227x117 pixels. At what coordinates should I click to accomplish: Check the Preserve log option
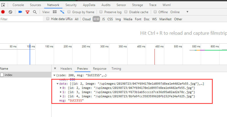(x=101, y=12)
